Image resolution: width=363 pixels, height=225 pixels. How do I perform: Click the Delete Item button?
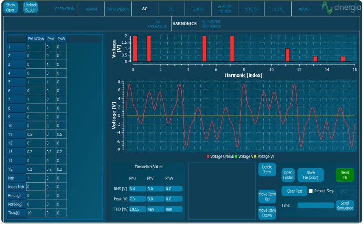click(267, 169)
